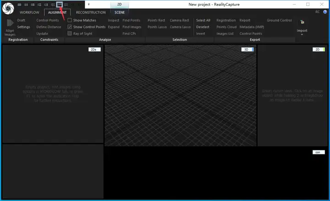Click Control Points in Export group
The width and height of the screenshot is (330, 201).
point(251,33)
